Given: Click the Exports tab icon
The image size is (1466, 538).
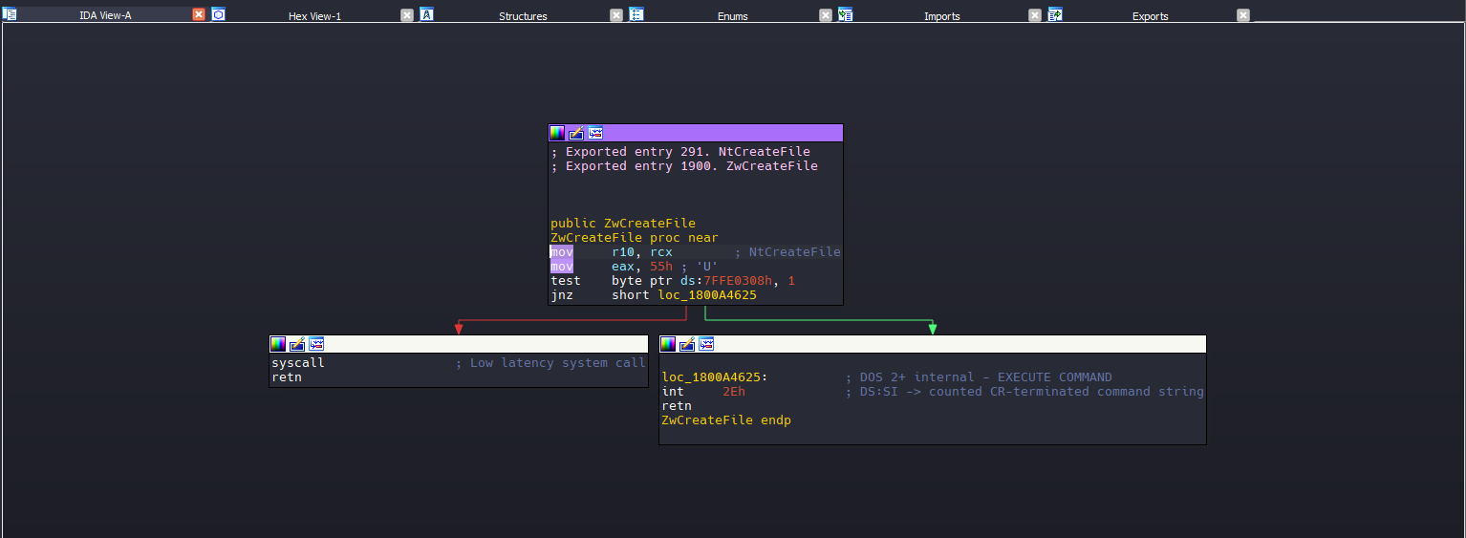Looking at the screenshot, I should (1055, 14).
